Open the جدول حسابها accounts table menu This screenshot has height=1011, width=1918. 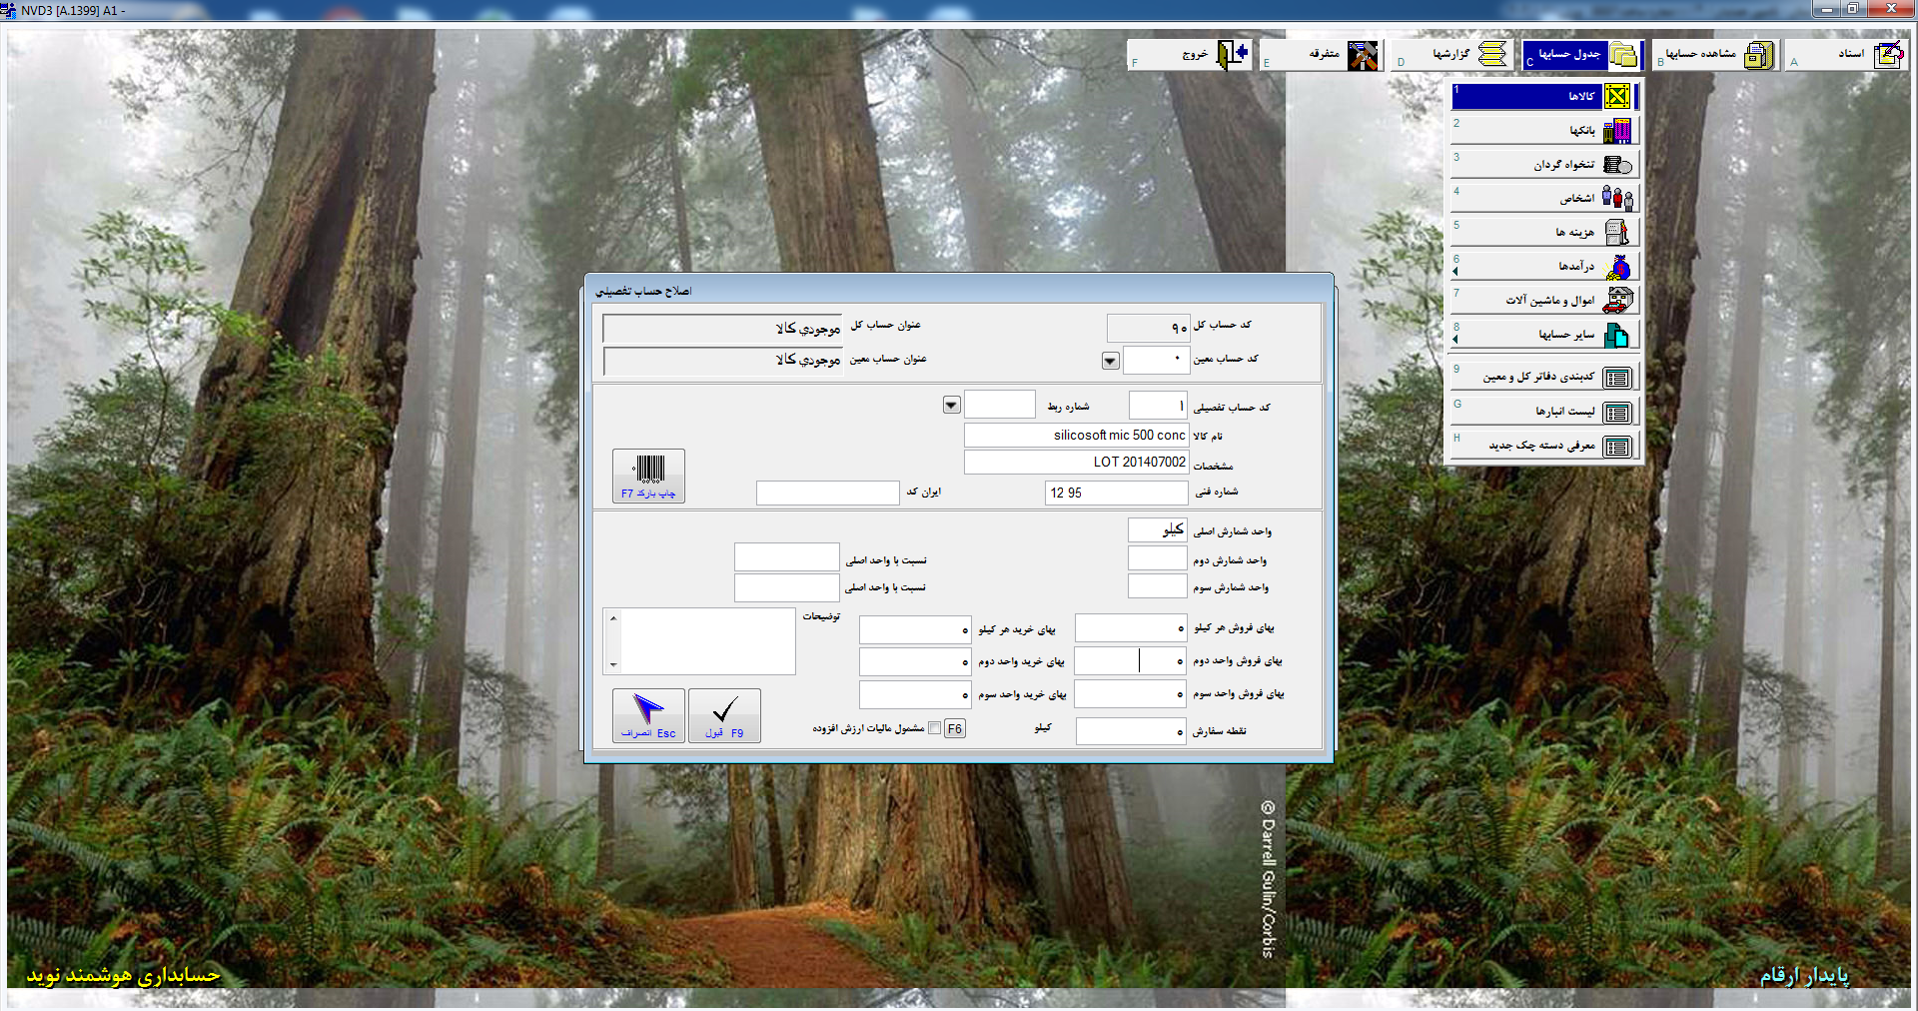pos(1582,55)
